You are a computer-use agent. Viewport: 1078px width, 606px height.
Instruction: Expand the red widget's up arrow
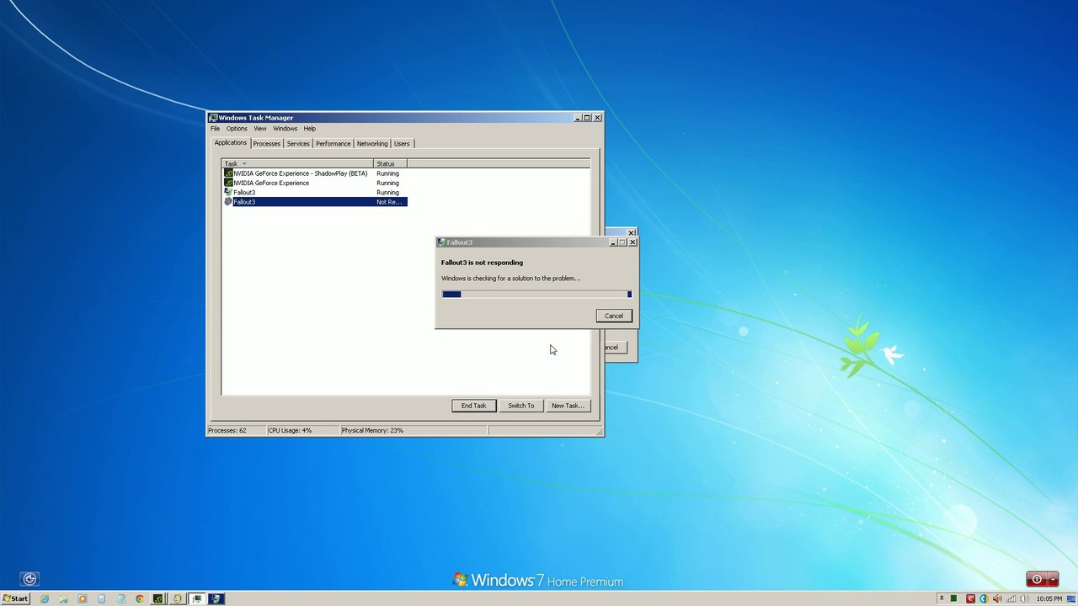(1053, 579)
